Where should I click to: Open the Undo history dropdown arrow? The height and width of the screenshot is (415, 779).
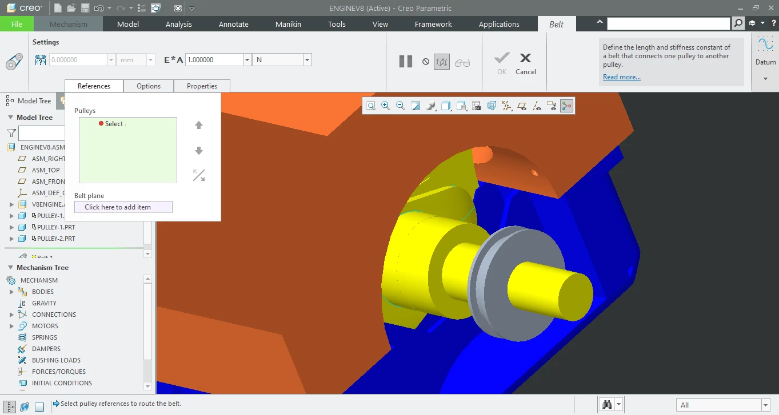(x=109, y=9)
